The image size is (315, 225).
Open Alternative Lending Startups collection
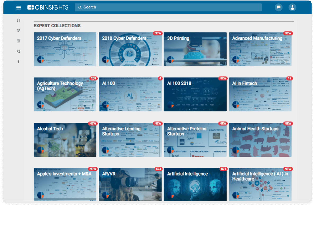click(x=130, y=140)
